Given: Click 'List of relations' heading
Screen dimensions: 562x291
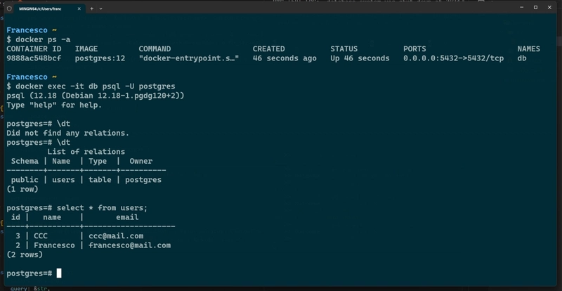Looking at the screenshot, I should tap(86, 152).
